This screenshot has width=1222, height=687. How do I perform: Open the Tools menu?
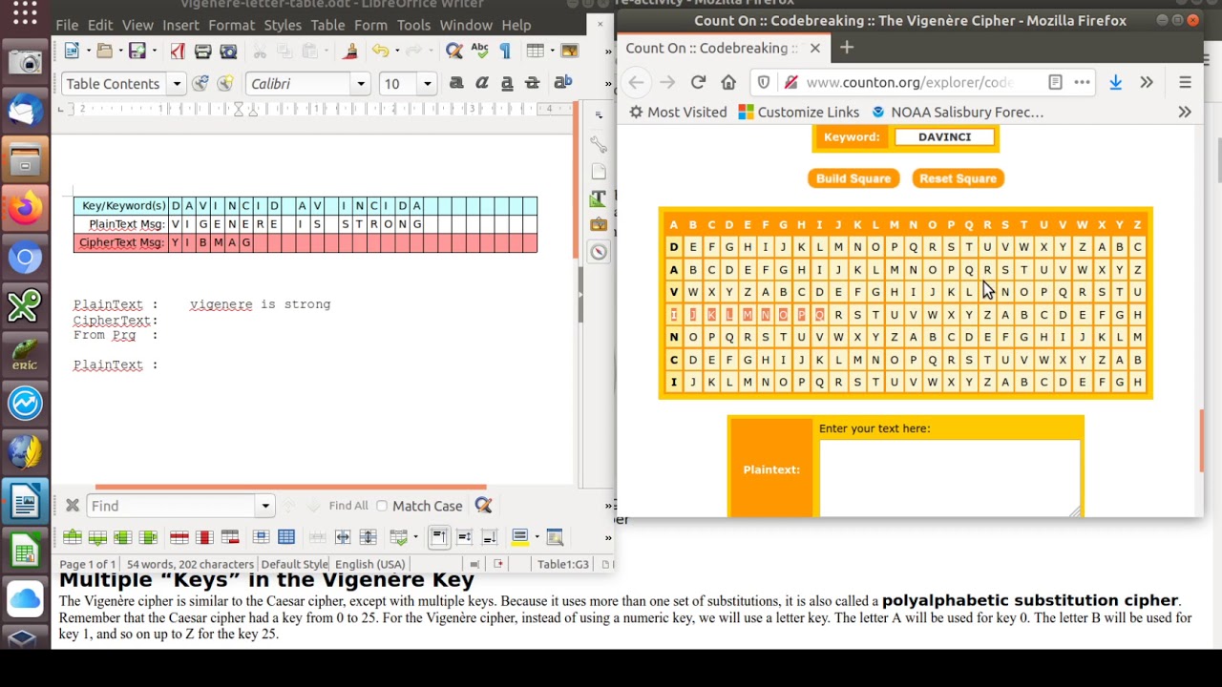413,25
